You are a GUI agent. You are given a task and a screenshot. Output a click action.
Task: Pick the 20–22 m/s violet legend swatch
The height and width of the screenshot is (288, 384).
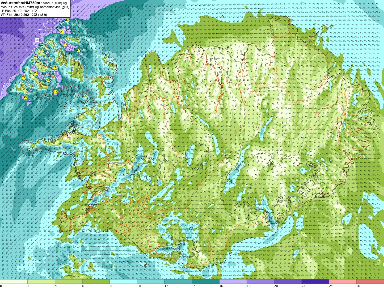click(x=288, y=282)
